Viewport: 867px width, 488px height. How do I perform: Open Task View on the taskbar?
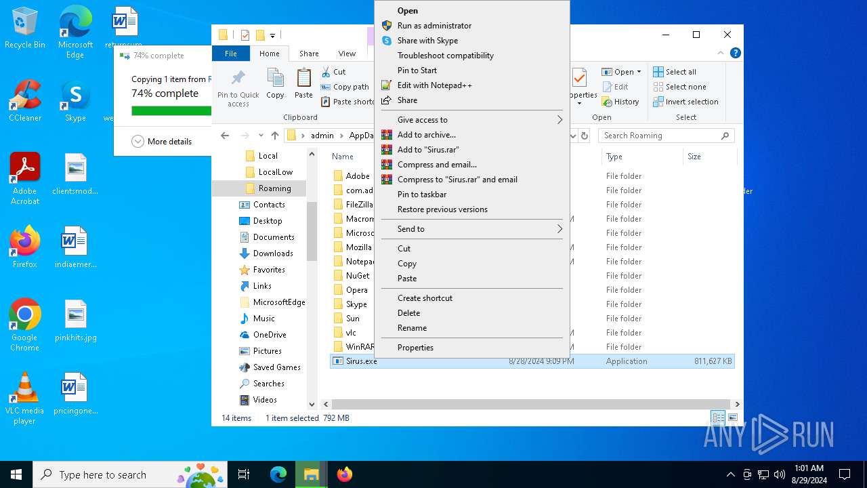tap(244, 474)
